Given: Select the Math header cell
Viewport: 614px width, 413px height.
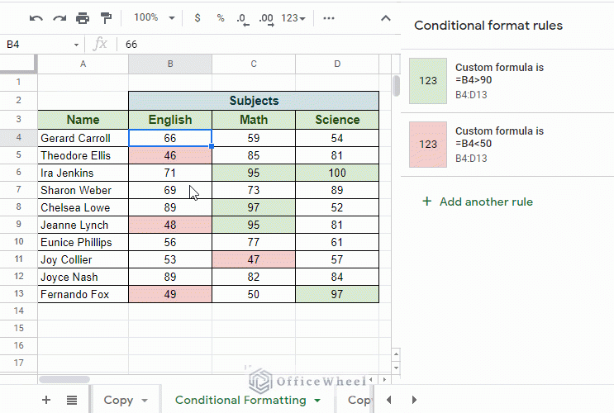Looking at the screenshot, I should (x=254, y=120).
